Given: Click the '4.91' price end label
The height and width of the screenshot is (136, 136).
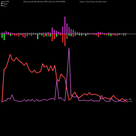Looking at the screenshot, I should tap(131, 101).
